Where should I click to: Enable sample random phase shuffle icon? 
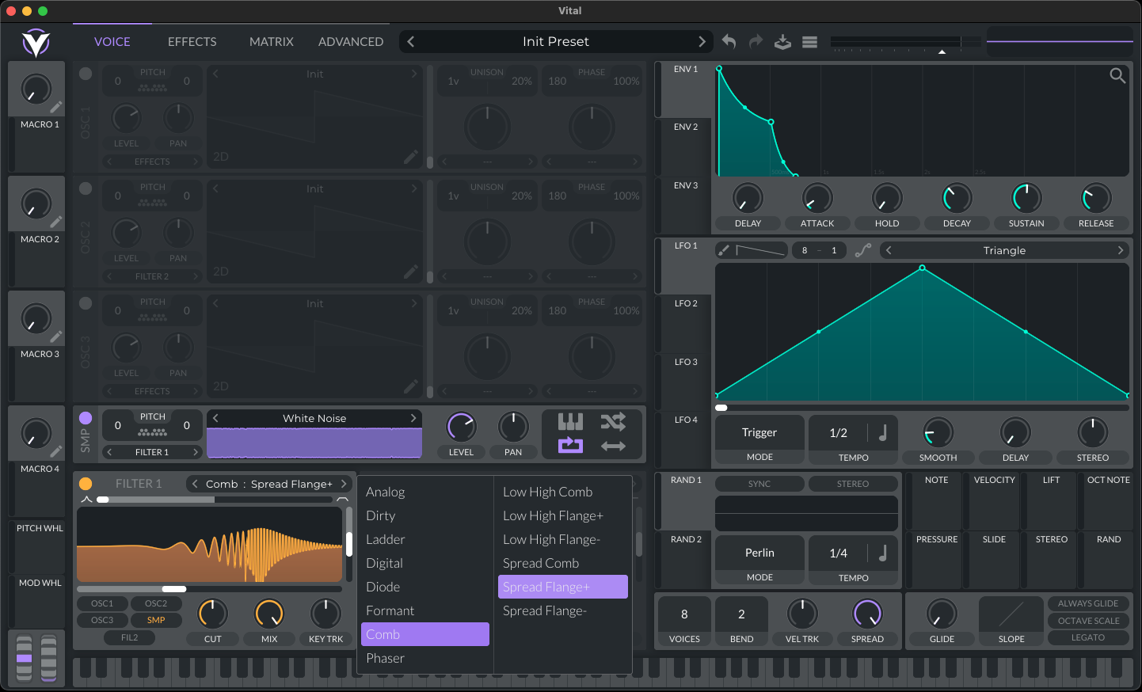click(613, 421)
